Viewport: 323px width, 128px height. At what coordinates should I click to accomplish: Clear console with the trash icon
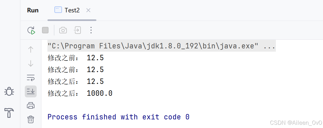(x=31, y=119)
